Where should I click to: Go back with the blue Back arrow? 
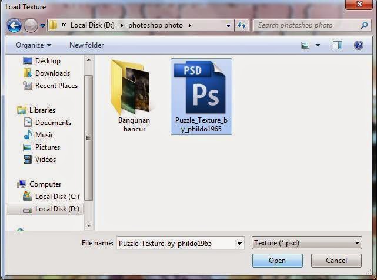click(x=14, y=25)
